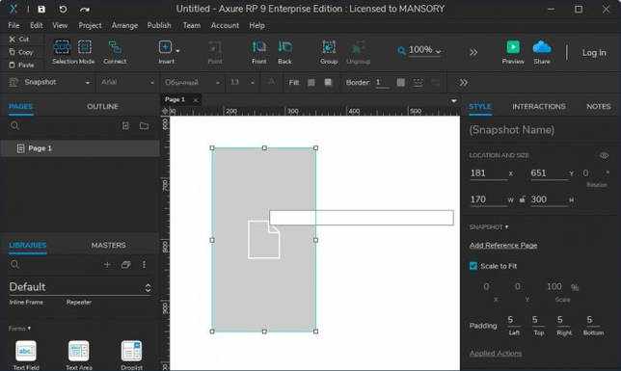
Task: Switch to the Notes tab
Action: tap(599, 107)
